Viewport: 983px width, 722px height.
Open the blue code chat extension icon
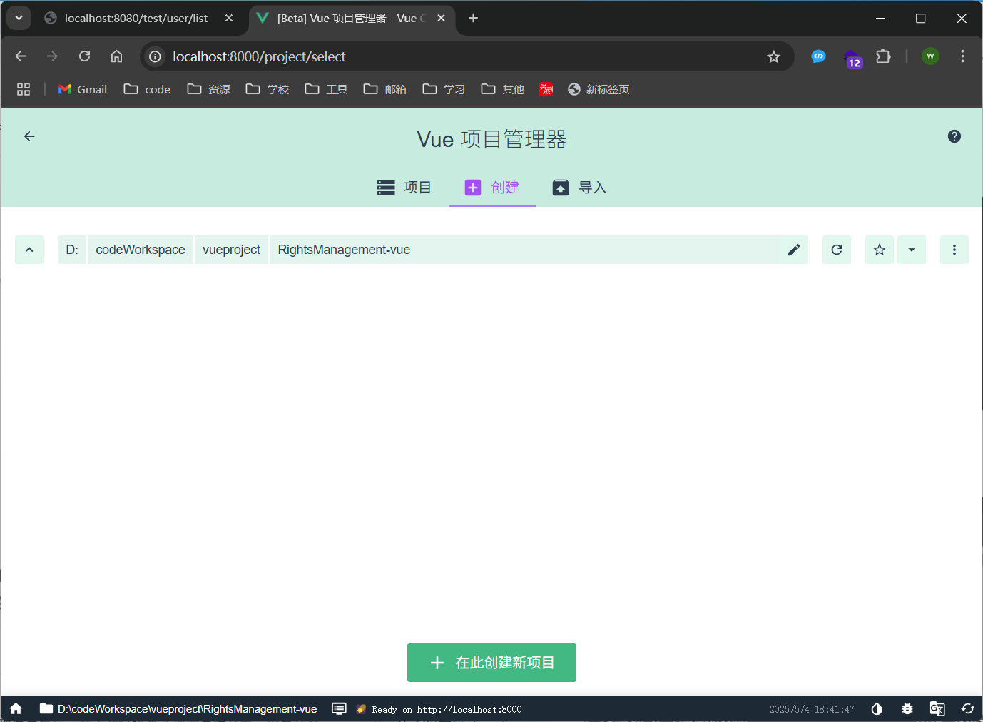[818, 56]
